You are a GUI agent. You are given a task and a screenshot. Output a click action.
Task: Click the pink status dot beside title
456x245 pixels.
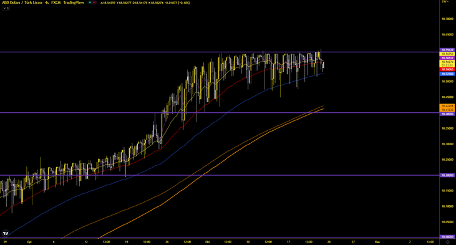95,2
